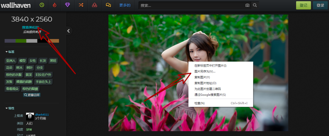
Task: Choose 复制图片地址(O) from context menu
Action: (x=221, y=83)
